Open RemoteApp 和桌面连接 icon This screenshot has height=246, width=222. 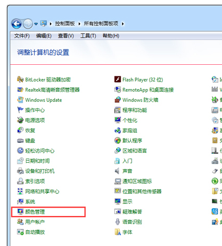click(x=118, y=90)
